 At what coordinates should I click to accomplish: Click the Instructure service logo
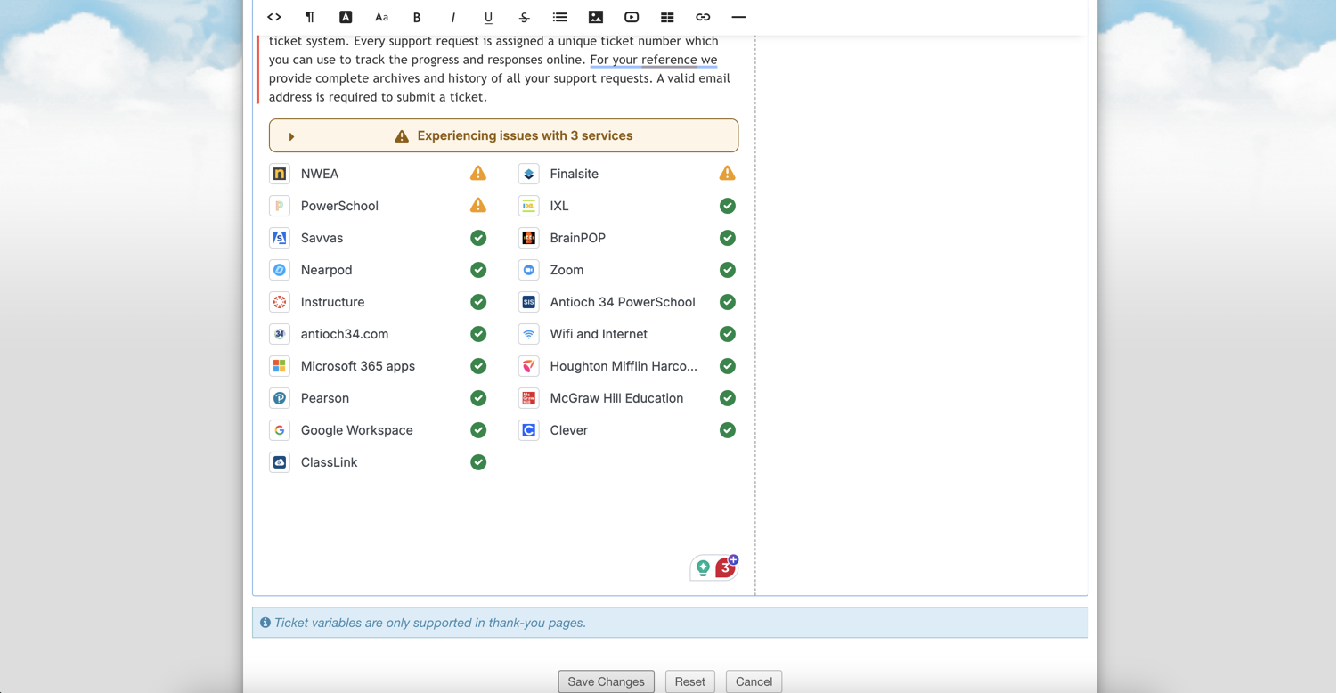click(x=280, y=302)
